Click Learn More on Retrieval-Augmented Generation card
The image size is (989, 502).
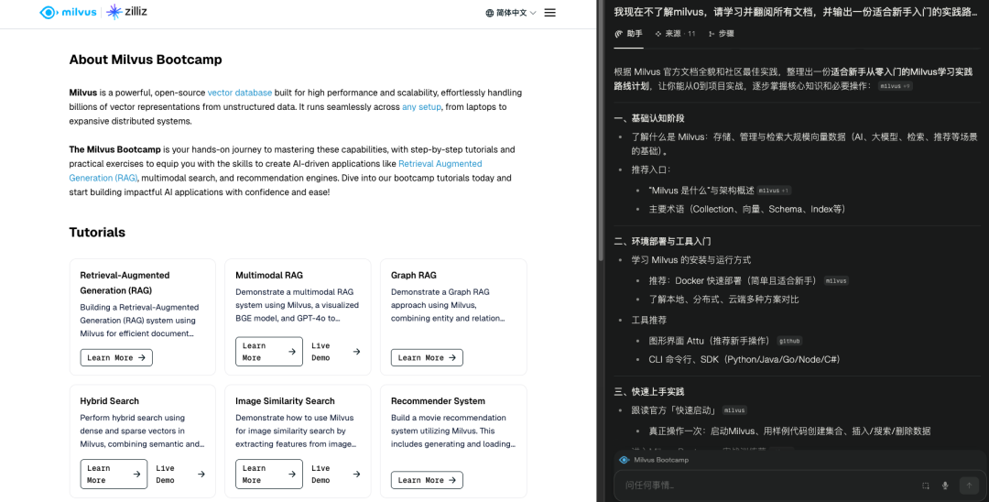click(x=116, y=357)
